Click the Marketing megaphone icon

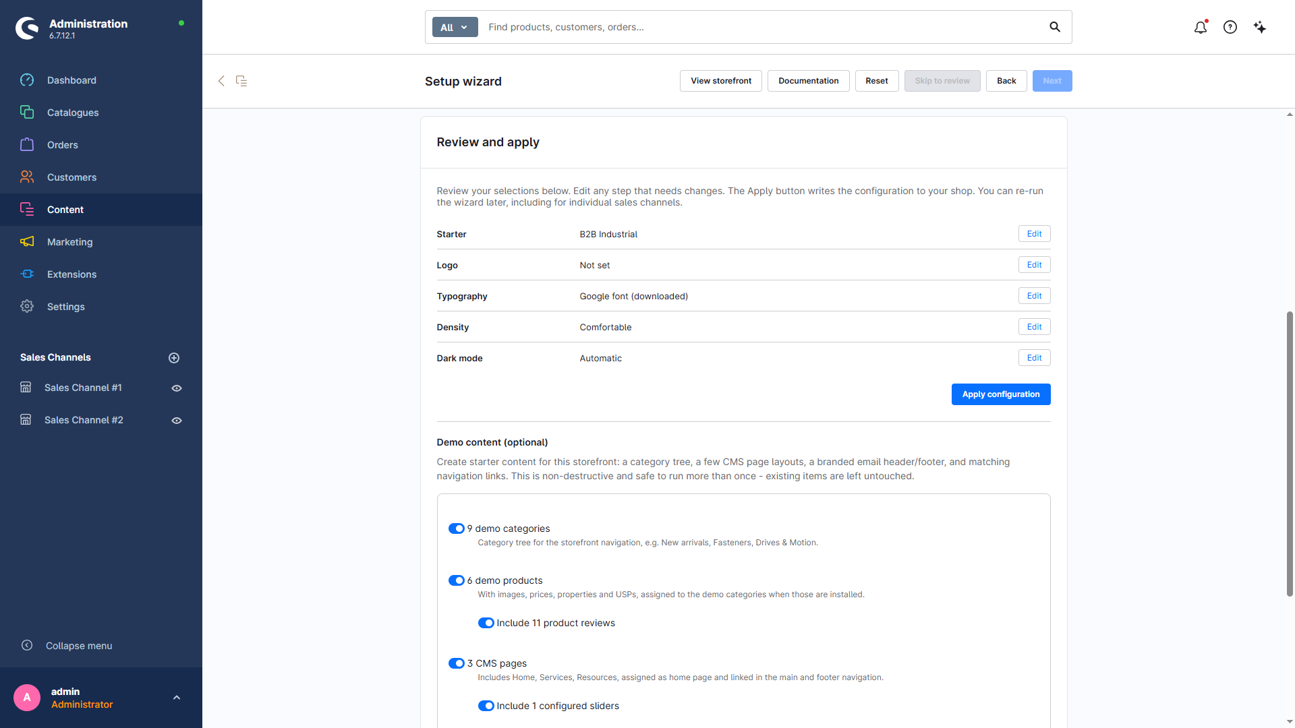click(x=27, y=242)
